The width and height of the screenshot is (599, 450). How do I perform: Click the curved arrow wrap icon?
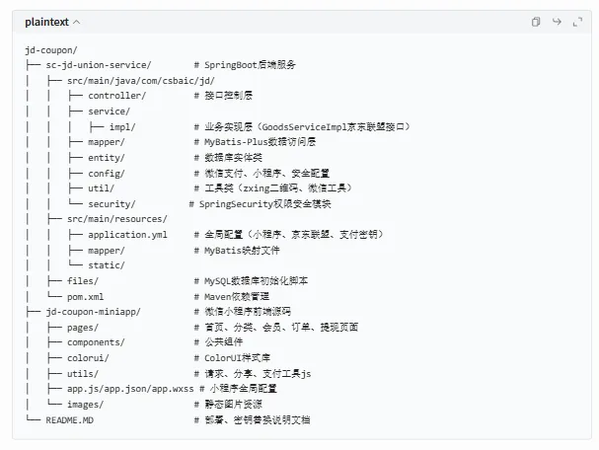pyautogui.click(x=557, y=22)
